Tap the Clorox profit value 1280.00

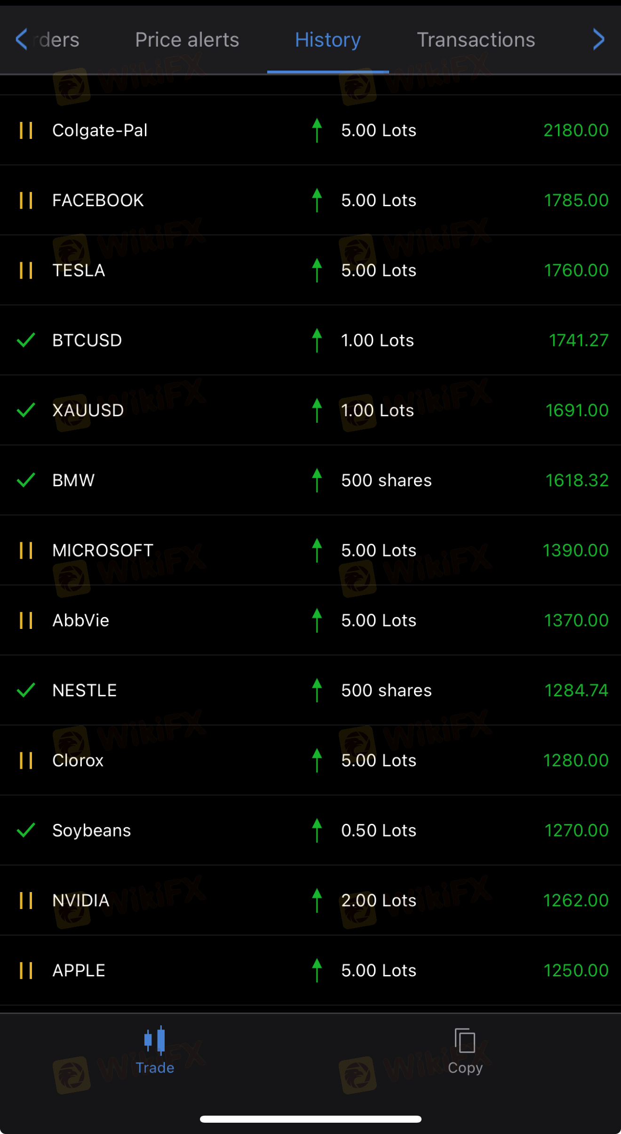(575, 760)
